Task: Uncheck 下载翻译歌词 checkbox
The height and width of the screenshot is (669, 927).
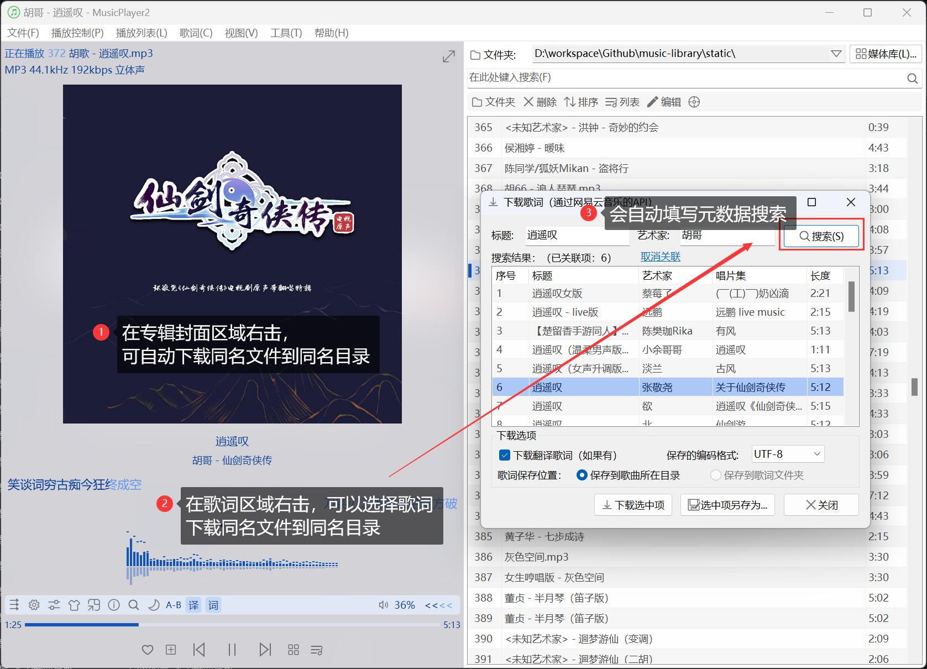Action: (x=504, y=455)
